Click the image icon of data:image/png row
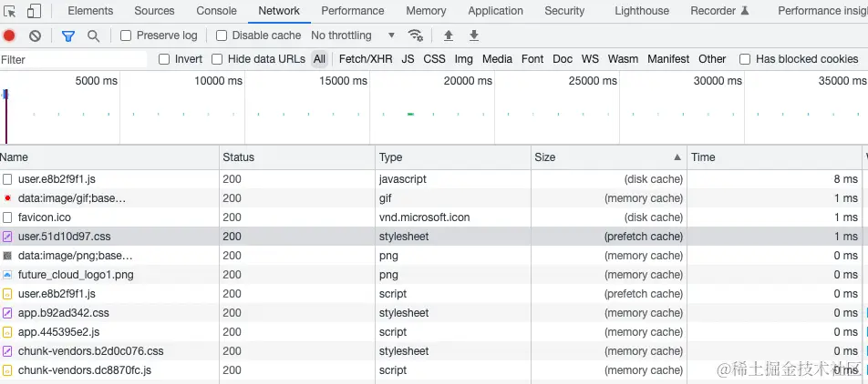The image size is (868, 384). 7,256
